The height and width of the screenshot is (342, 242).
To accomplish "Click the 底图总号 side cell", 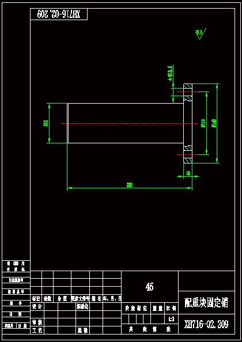I will point(16,291).
